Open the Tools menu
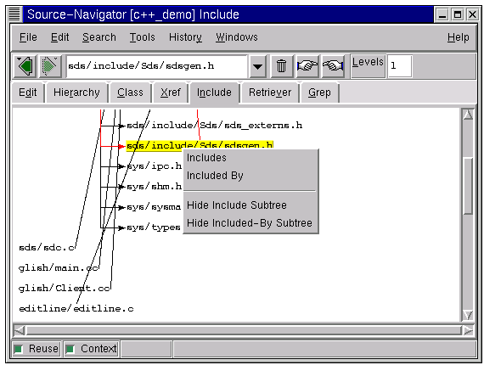Screen dimensions: 484x365 [142, 37]
